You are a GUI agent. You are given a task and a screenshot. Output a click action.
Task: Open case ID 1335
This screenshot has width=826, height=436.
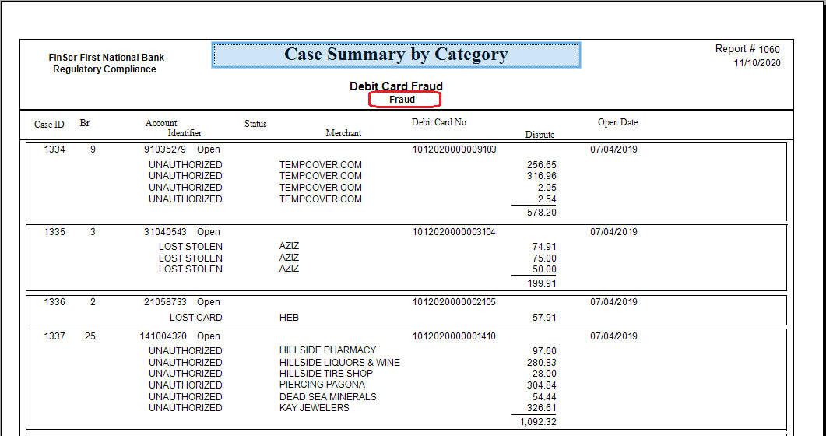pyautogui.click(x=54, y=232)
